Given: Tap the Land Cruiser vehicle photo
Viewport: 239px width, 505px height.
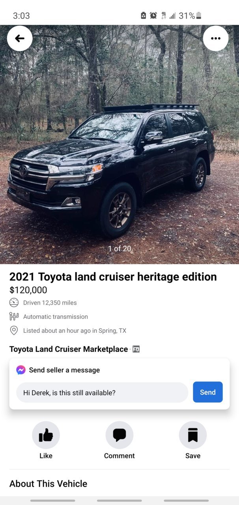Looking at the screenshot, I should pyautogui.click(x=119, y=145).
